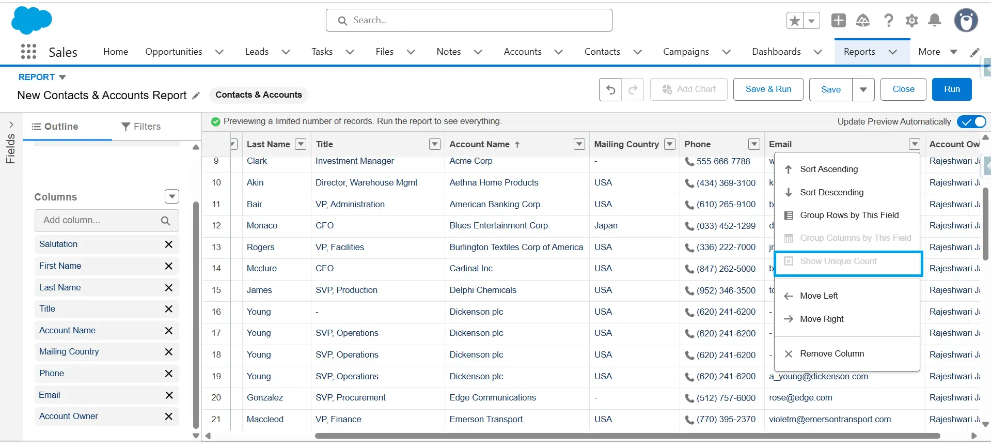Open the user profile avatar
The height and width of the screenshot is (448, 991).
[x=966, y=21]
